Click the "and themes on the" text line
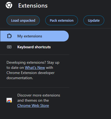Image resolution: width=111 pixels, height=119 pixels. (x=33, y=100)
